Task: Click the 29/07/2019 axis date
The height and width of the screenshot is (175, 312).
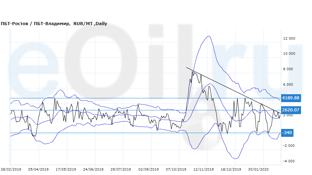Action: [x=121, y=169]
